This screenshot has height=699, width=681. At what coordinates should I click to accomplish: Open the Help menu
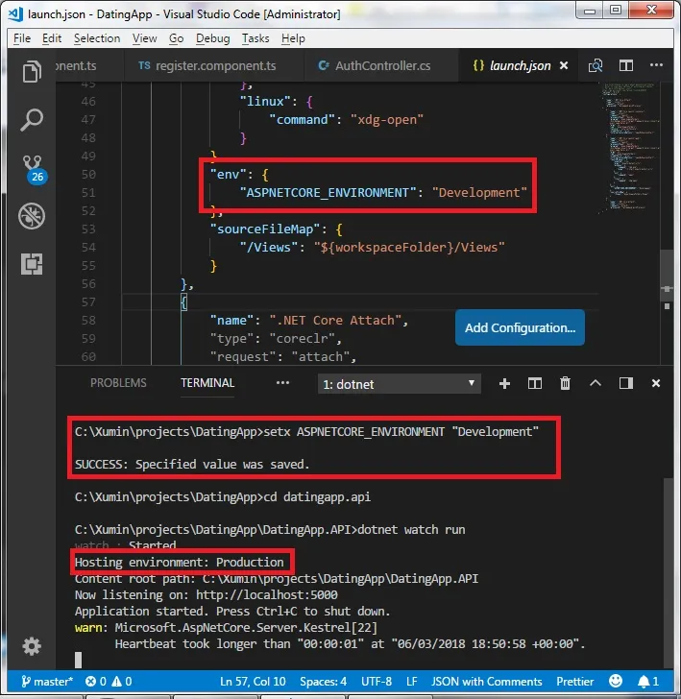coord(293,38)
